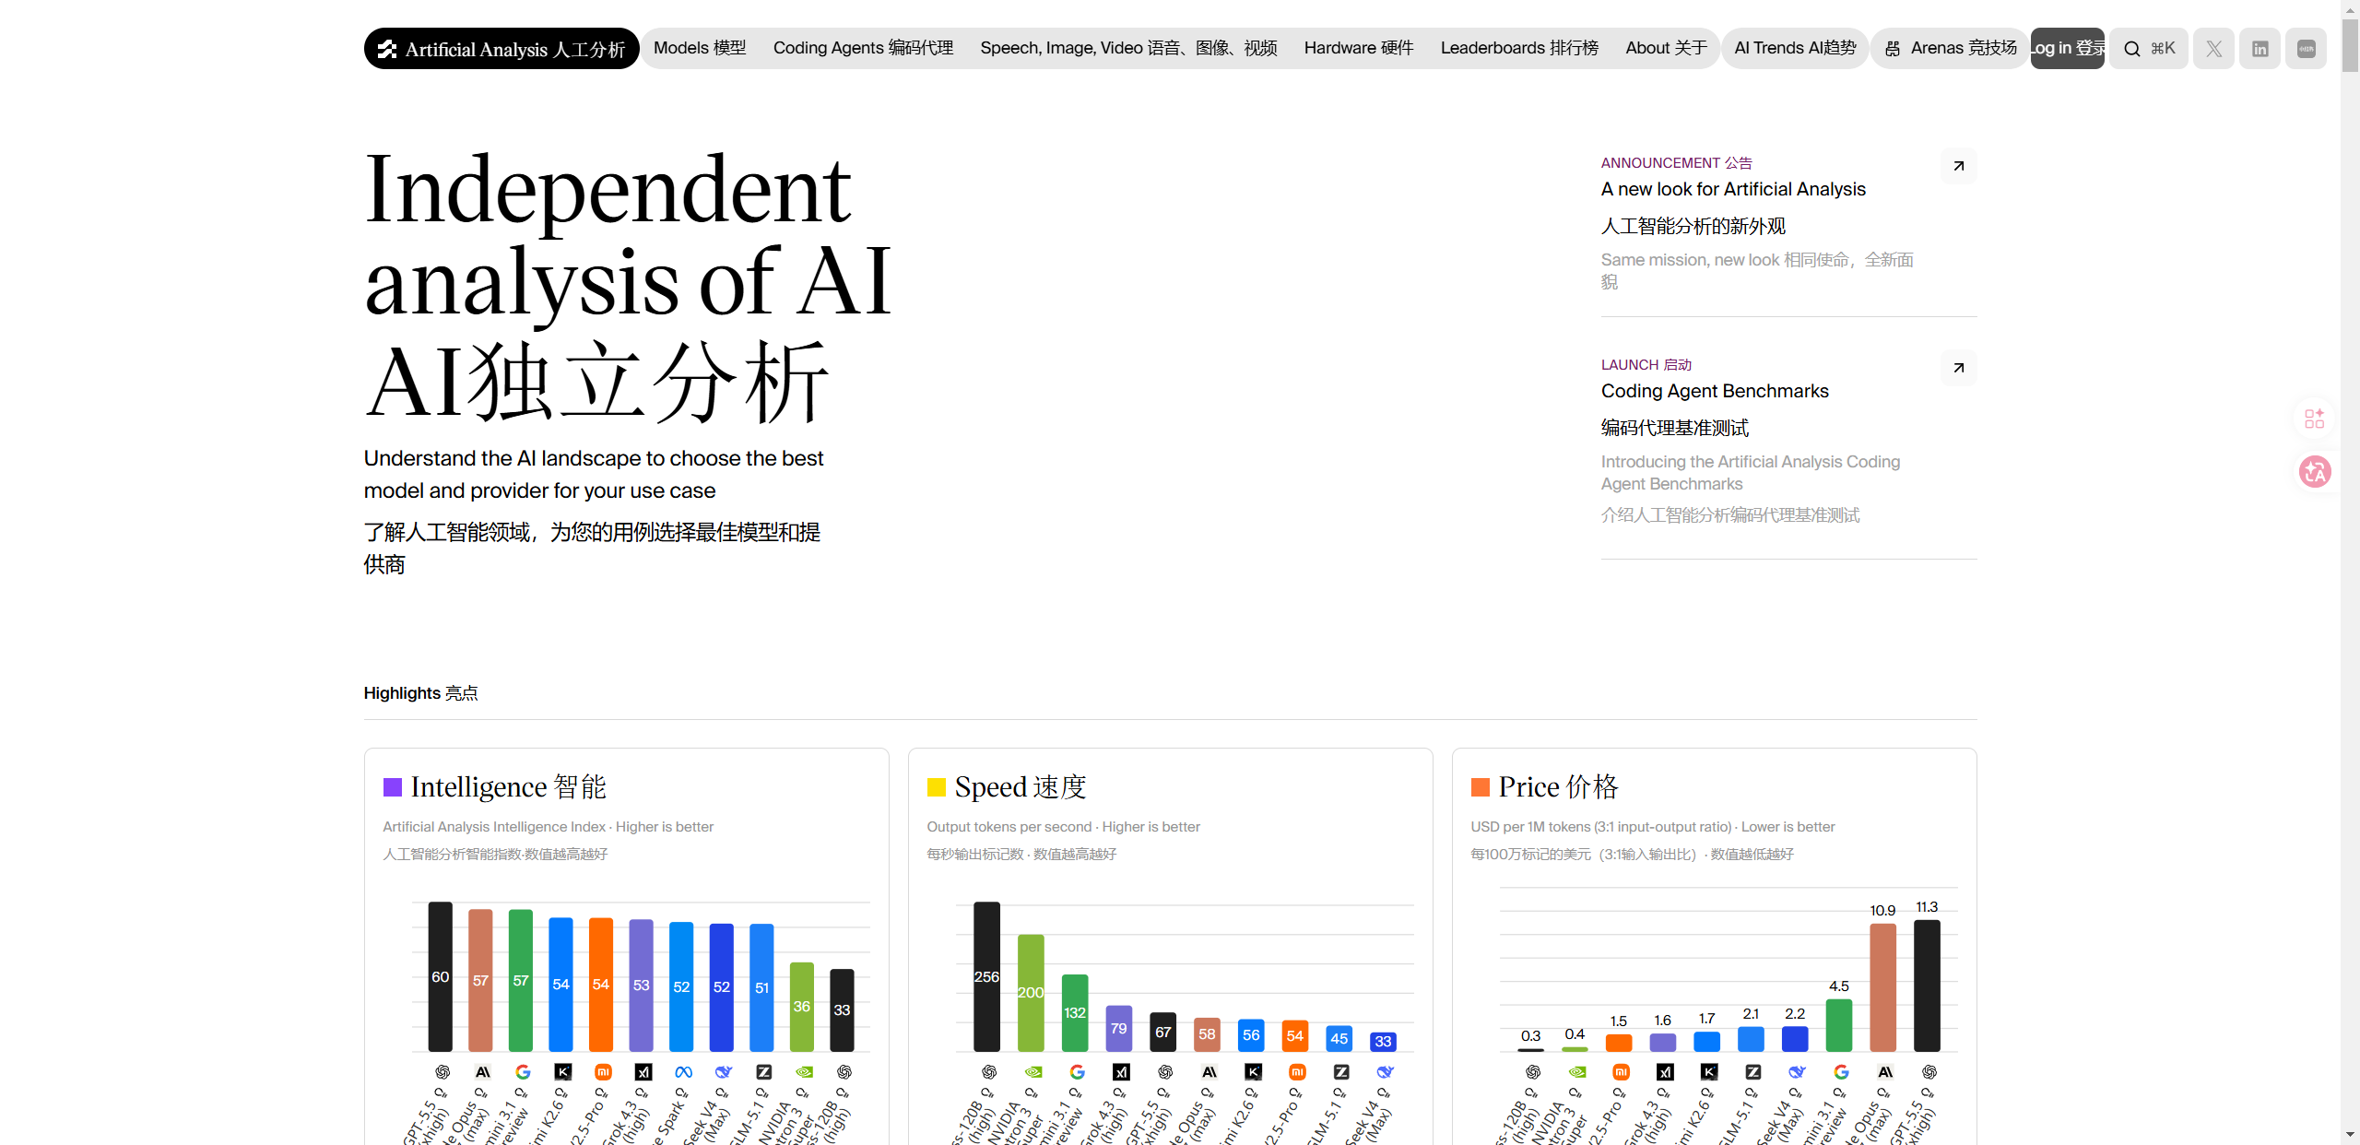Open the Coding Agents 编码代理 menu
Screen dimensions: 2360x1145
coord(863,48)
